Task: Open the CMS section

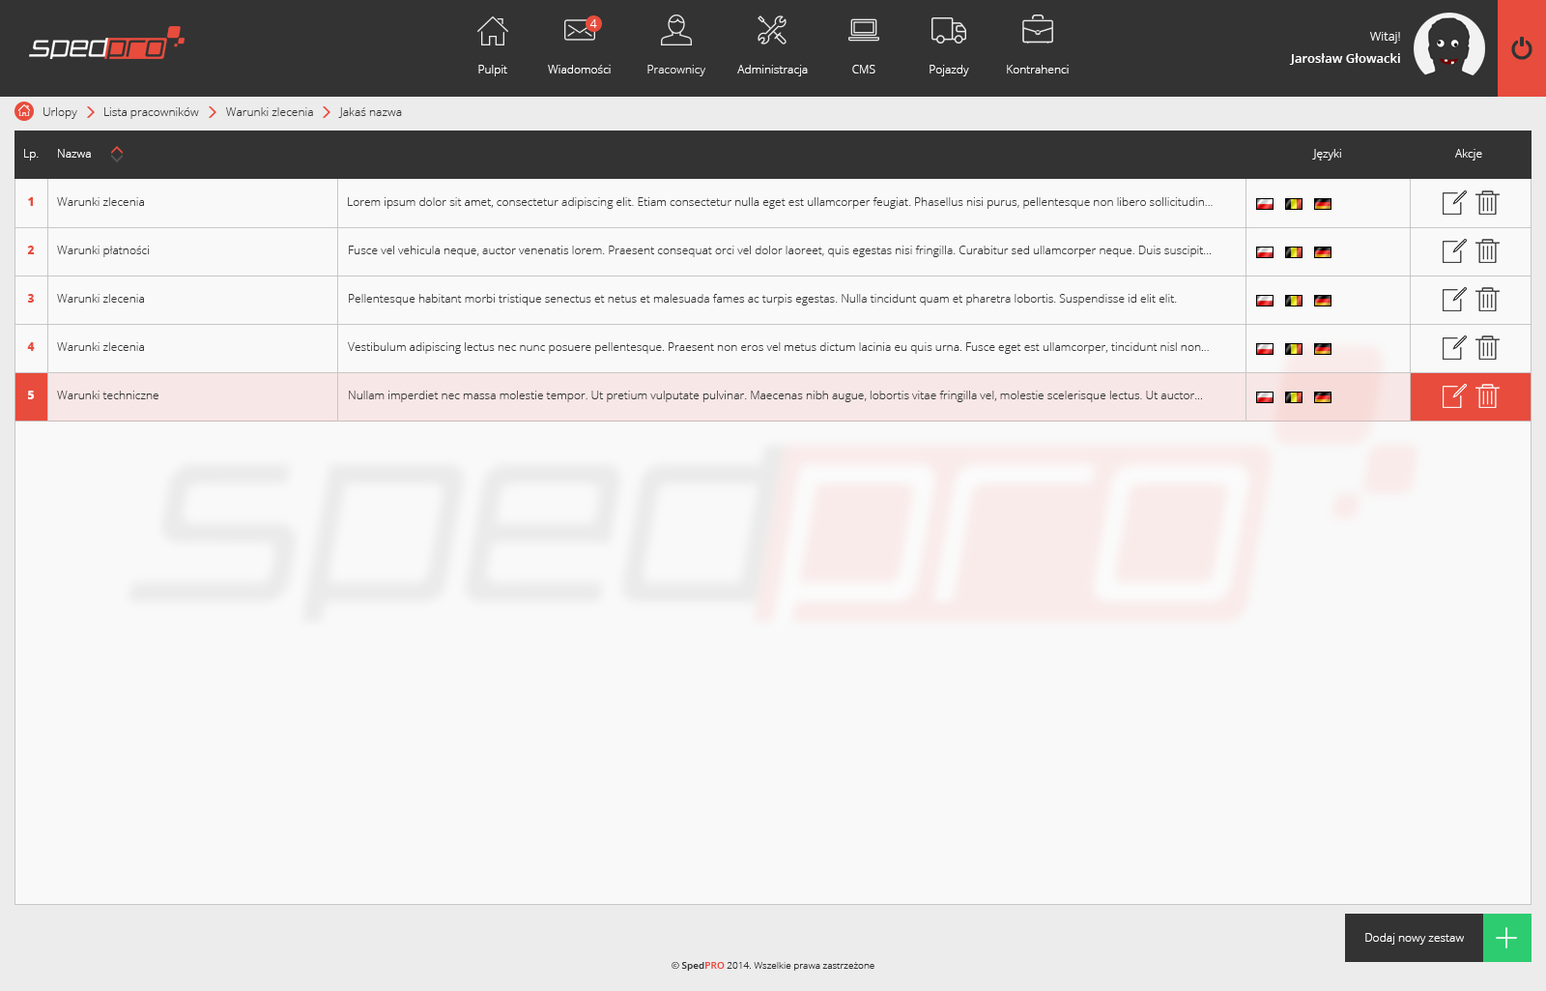Action: (863, 44)
